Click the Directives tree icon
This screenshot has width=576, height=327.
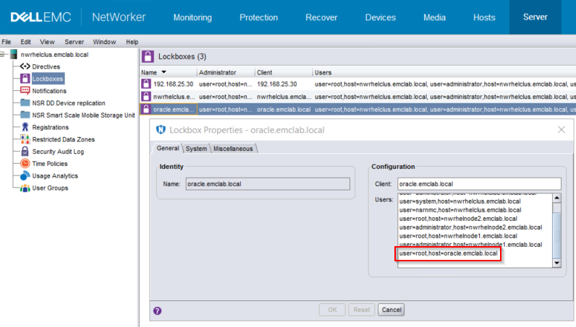coord(25,66)
